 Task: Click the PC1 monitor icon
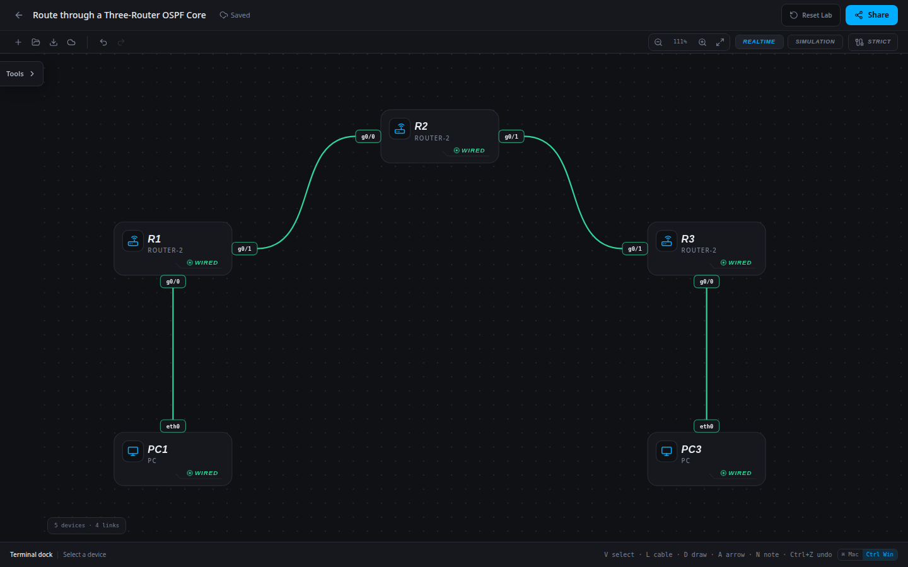(133, 451)
